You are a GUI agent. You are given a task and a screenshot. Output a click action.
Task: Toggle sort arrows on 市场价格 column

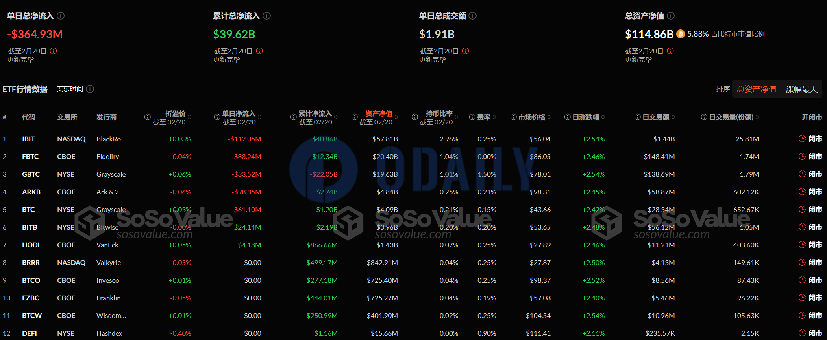(x=549, y=117)
